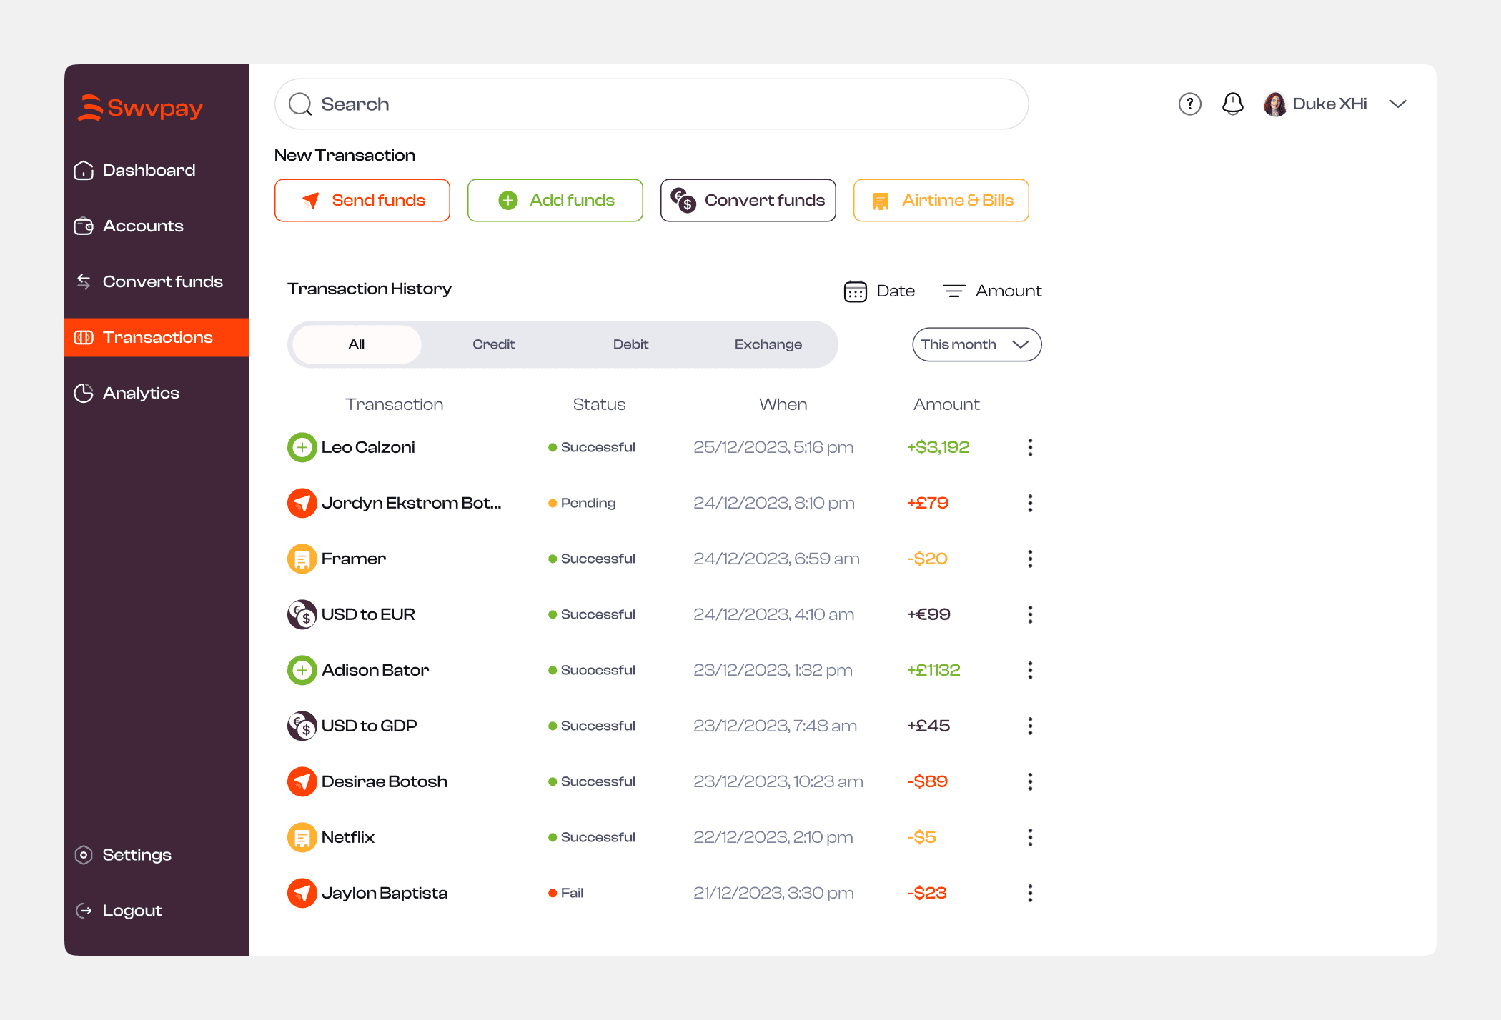Click Duke XHi profile avatar
1501x1020 pixels.
[1274, 104]
